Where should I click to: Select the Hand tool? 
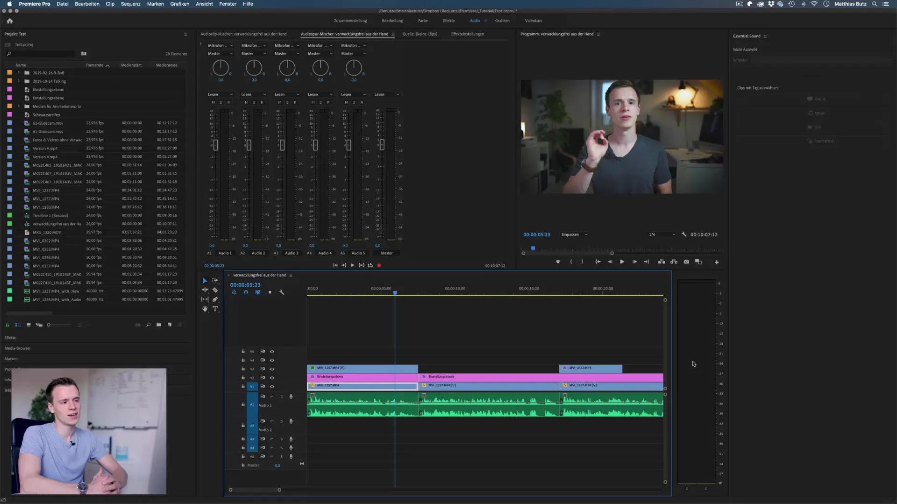coord(205,309)
